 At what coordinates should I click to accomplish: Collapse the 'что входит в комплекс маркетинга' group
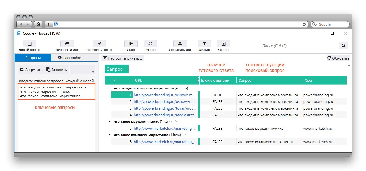[109, 88]
